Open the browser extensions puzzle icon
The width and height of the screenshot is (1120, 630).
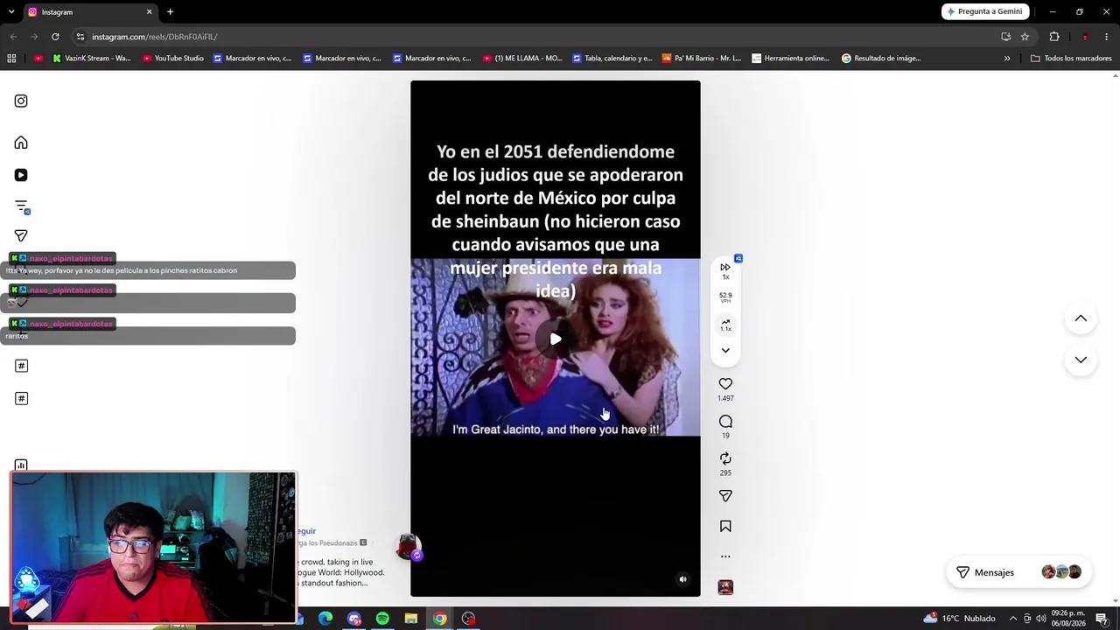point(1054,37)
